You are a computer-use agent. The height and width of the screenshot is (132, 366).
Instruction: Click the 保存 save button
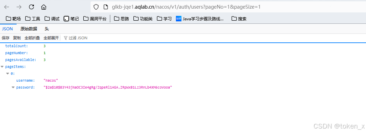pyautogui.click(x=6, y=38)
